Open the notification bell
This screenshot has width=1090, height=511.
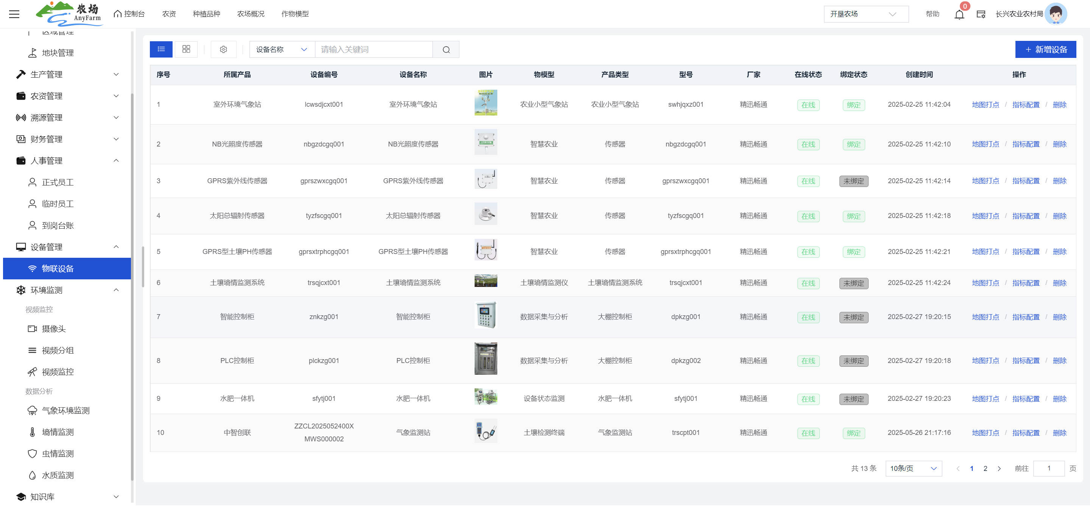[x=959, y=14]
